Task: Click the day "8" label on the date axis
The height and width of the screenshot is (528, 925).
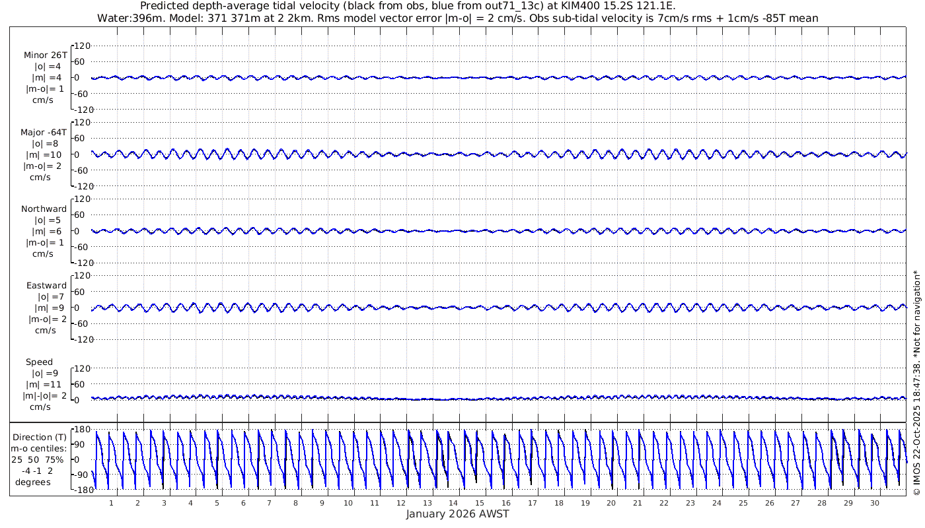Action: pos(295,503)
